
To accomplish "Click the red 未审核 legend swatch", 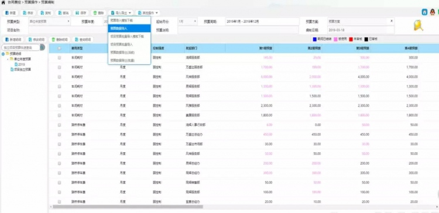I will [351, 39].
